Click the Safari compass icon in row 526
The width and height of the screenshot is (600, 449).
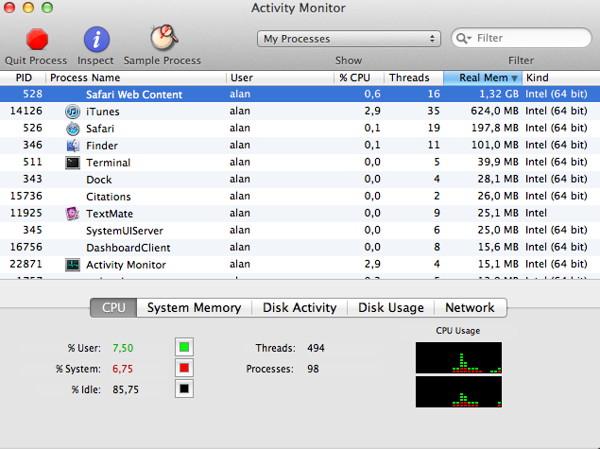click(73, 129)
